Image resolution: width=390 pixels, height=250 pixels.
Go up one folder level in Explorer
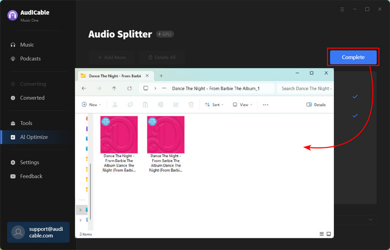pyautogui.click(x=114, y=89)
